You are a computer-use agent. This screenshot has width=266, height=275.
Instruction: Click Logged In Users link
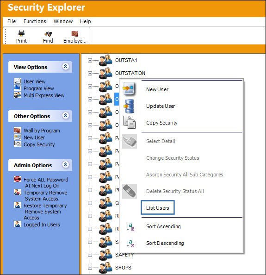(x=42, y=225)
